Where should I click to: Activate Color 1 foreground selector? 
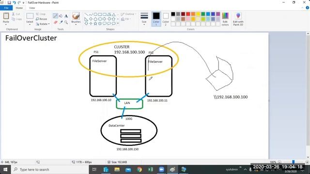pyautogui.click(x=156, y=19)
